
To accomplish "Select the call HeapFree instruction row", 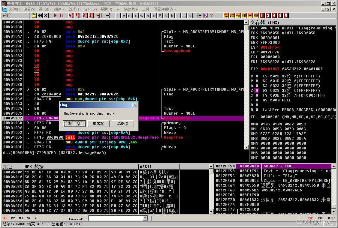I will 123,137.
